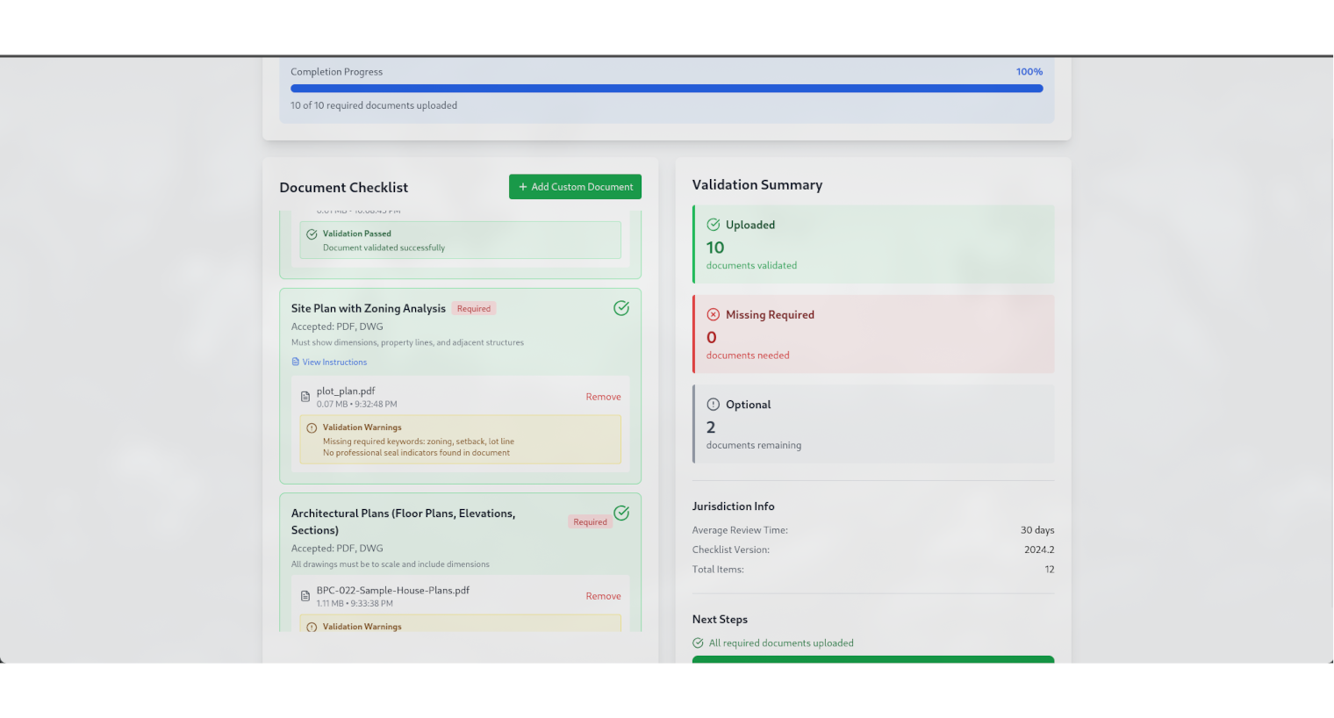Click the BPC-022-Sample-House-Plans.pdf file icon

click(305, 597)
